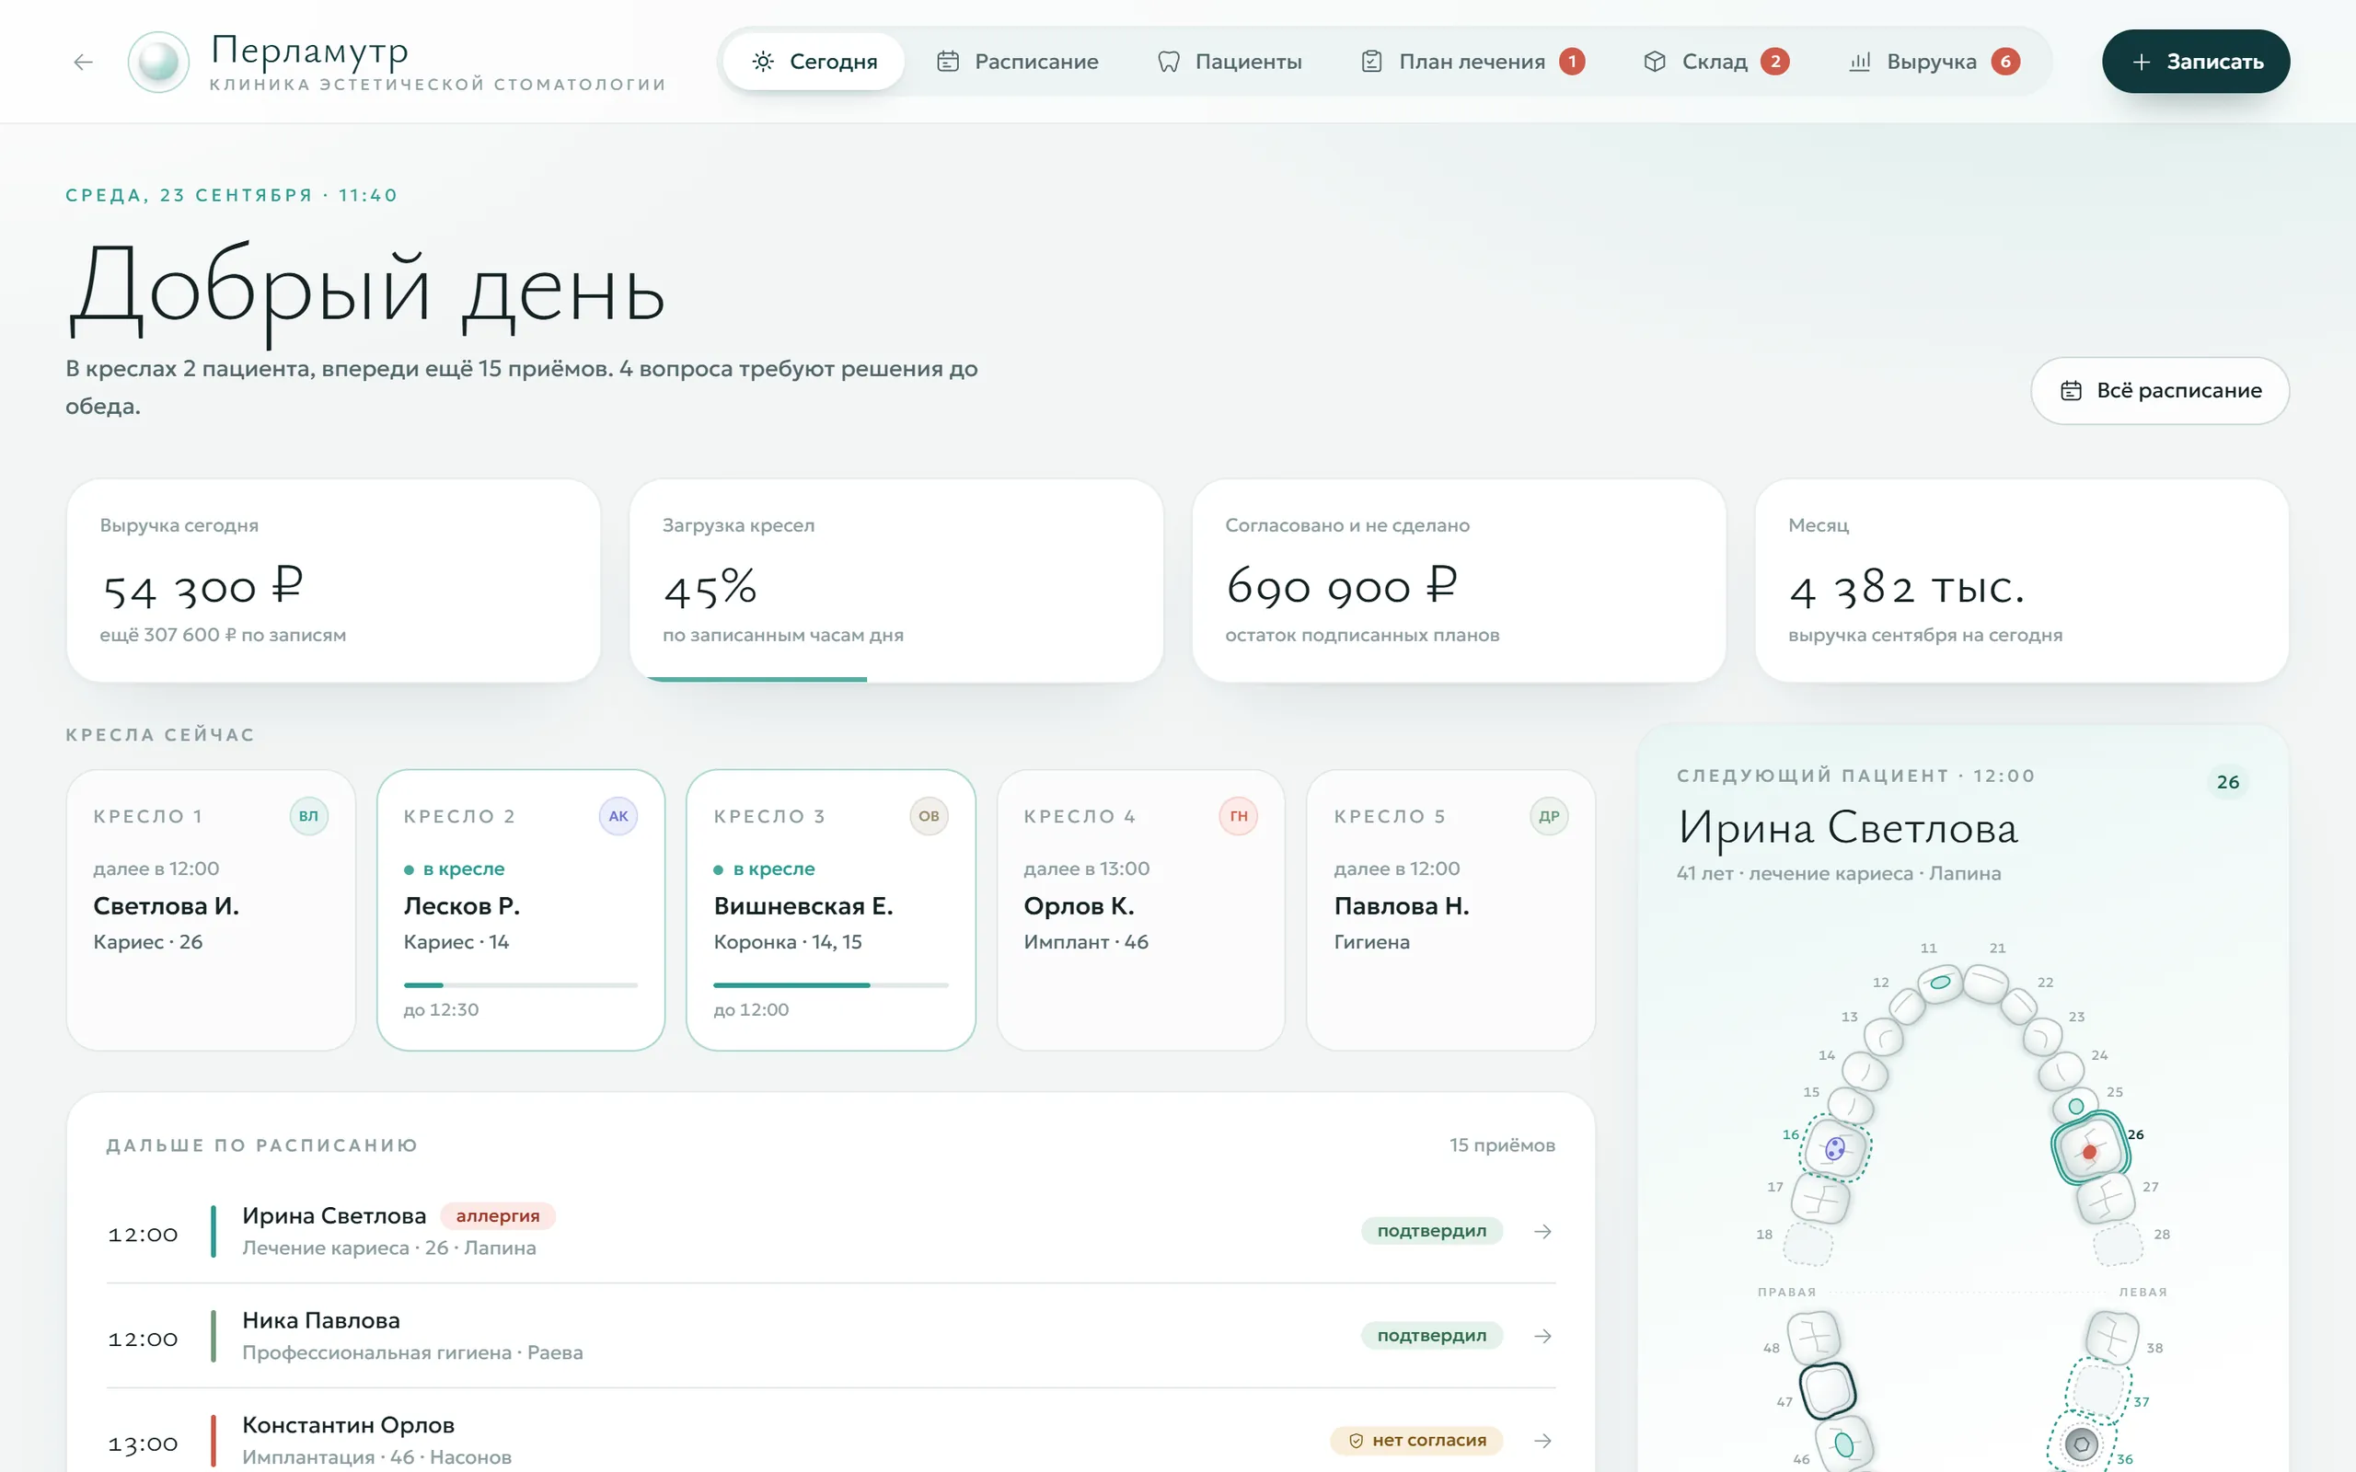The width and height of the screenshot is (2356, 1472).
Task: Open the Месяц revenue card
Action: [x=2021, y=581]
